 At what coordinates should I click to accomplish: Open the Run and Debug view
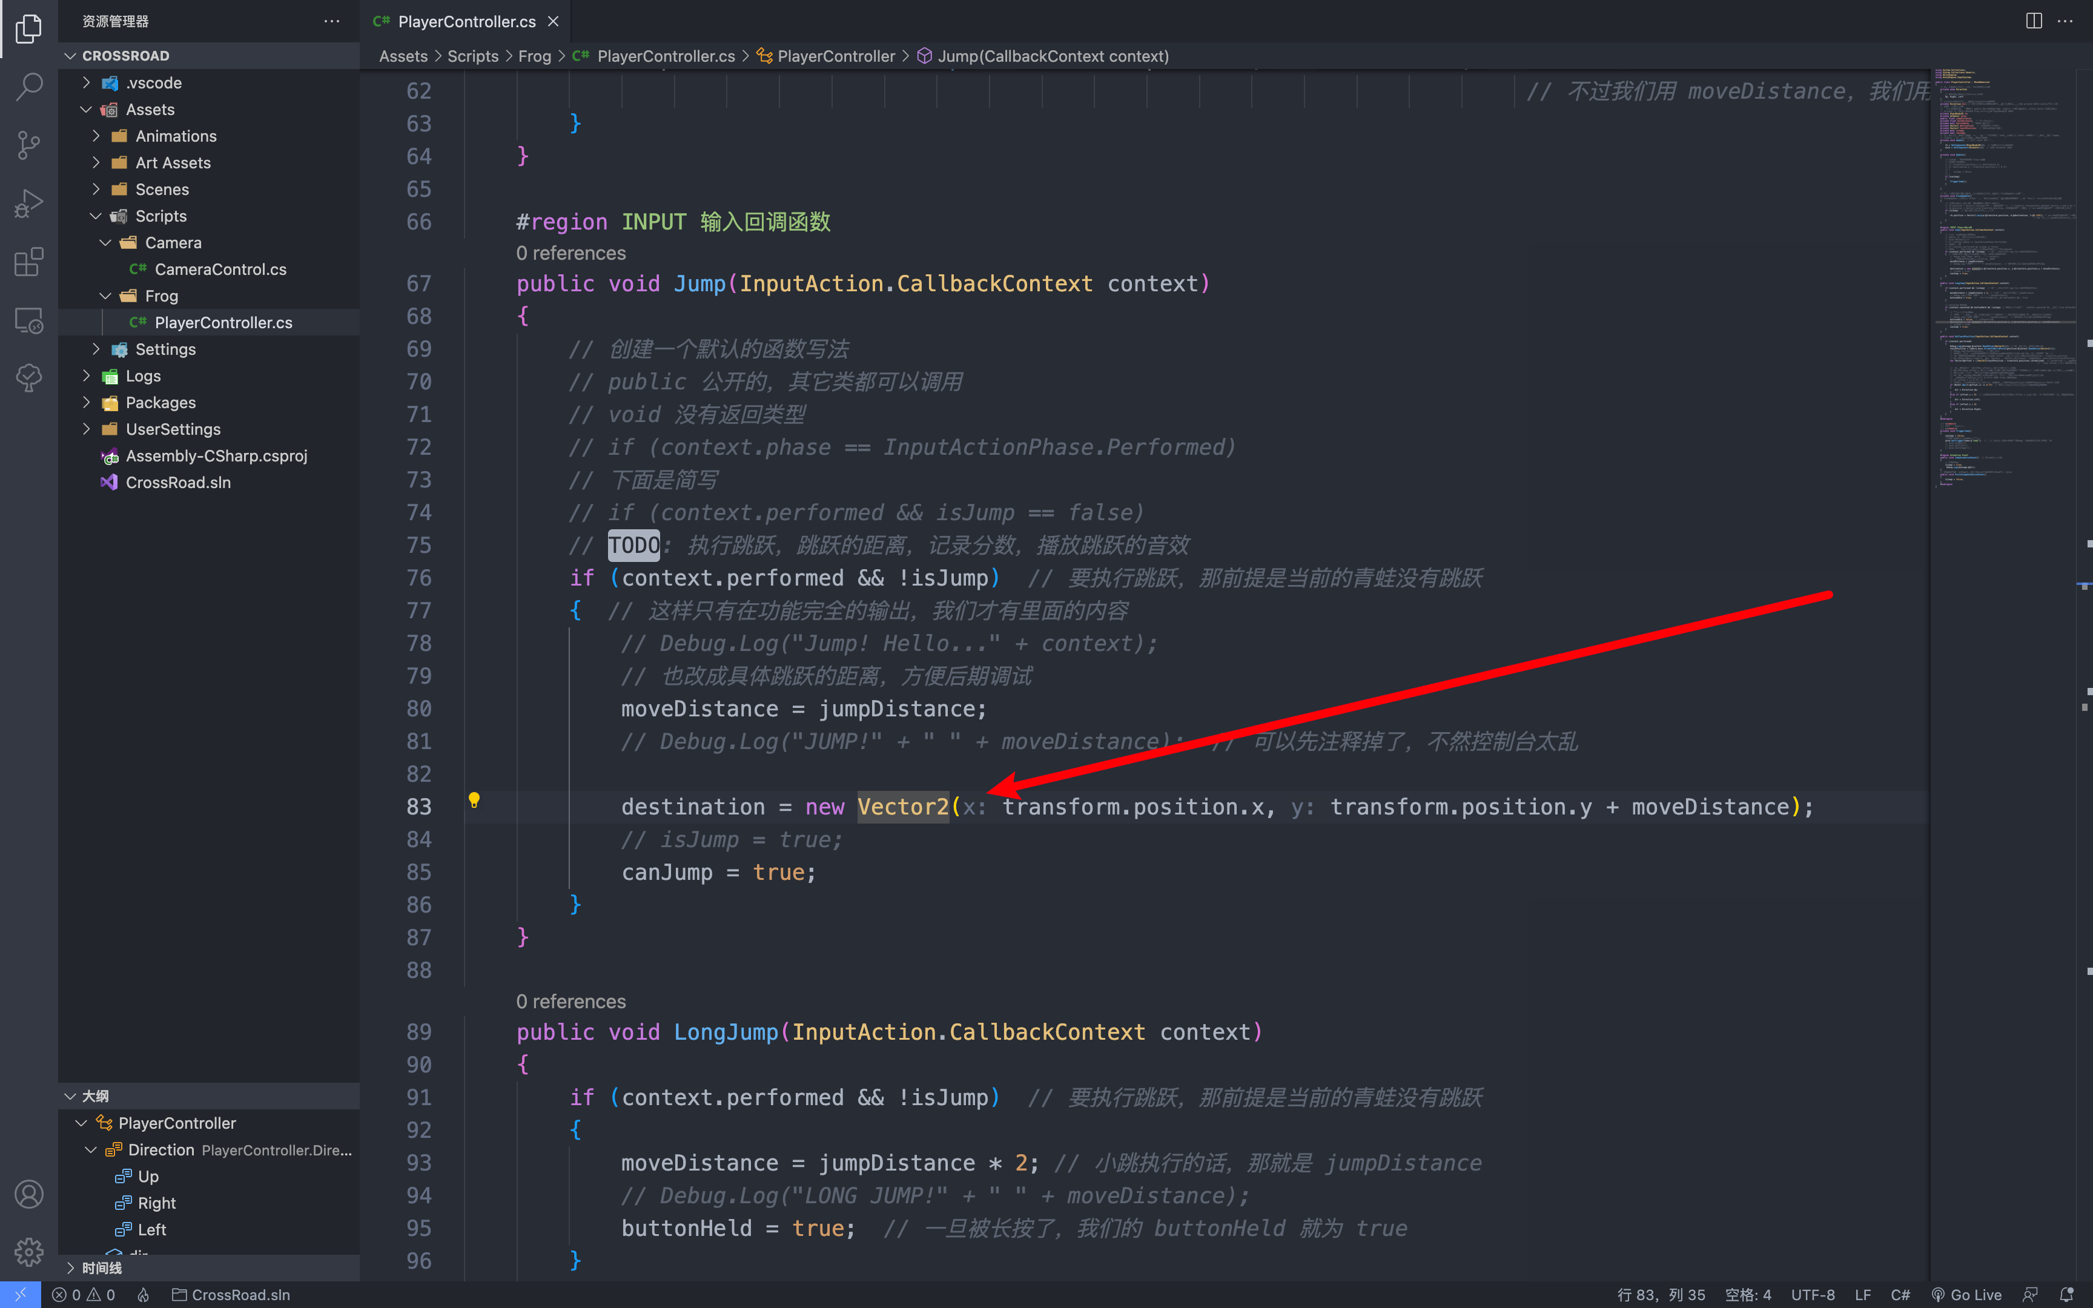28,203
